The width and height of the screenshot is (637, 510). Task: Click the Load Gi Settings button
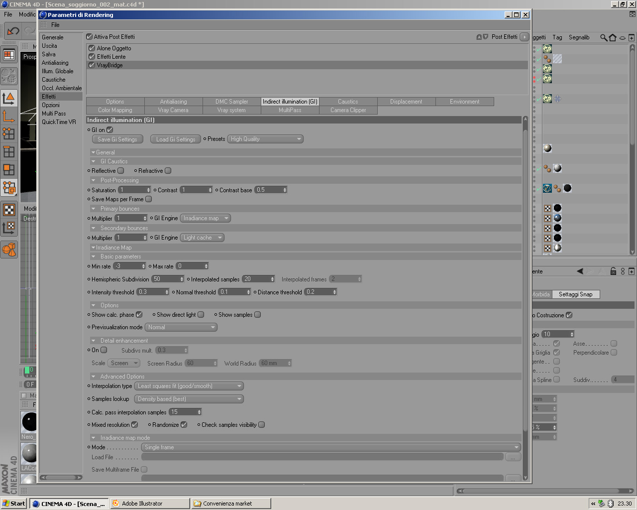176,139
